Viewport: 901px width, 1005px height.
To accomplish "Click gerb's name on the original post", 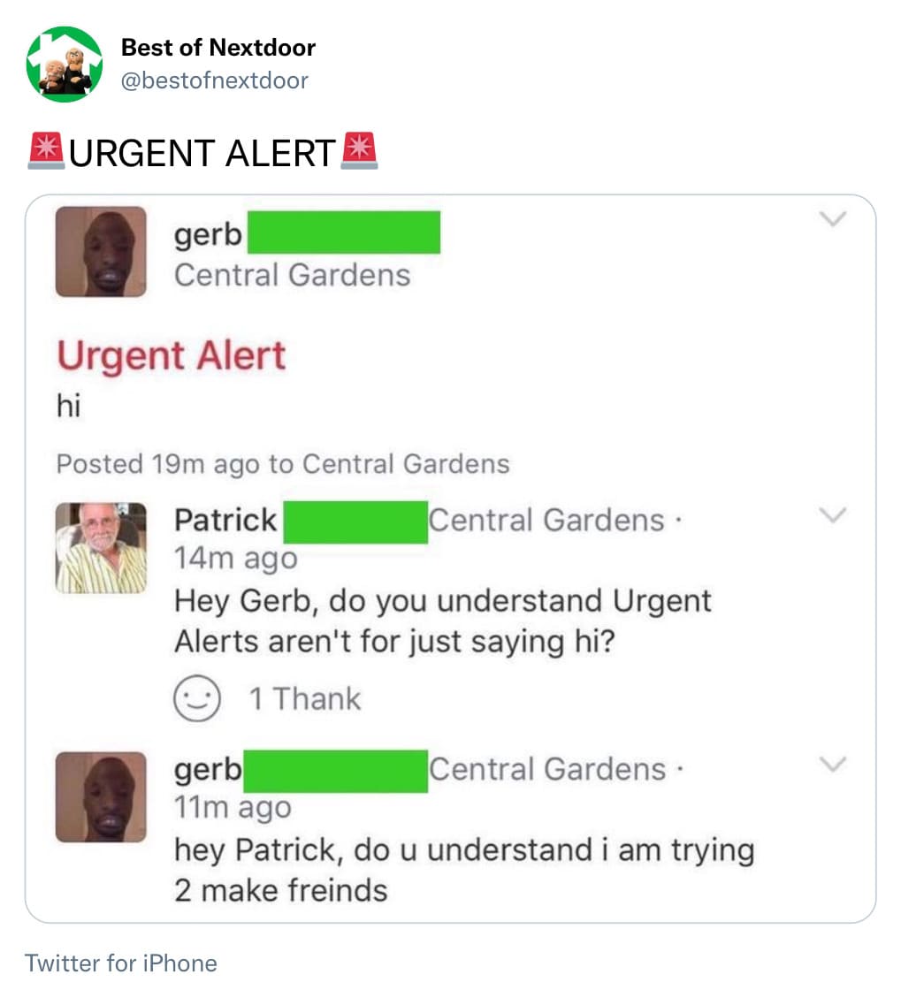I will coord(208,234).
